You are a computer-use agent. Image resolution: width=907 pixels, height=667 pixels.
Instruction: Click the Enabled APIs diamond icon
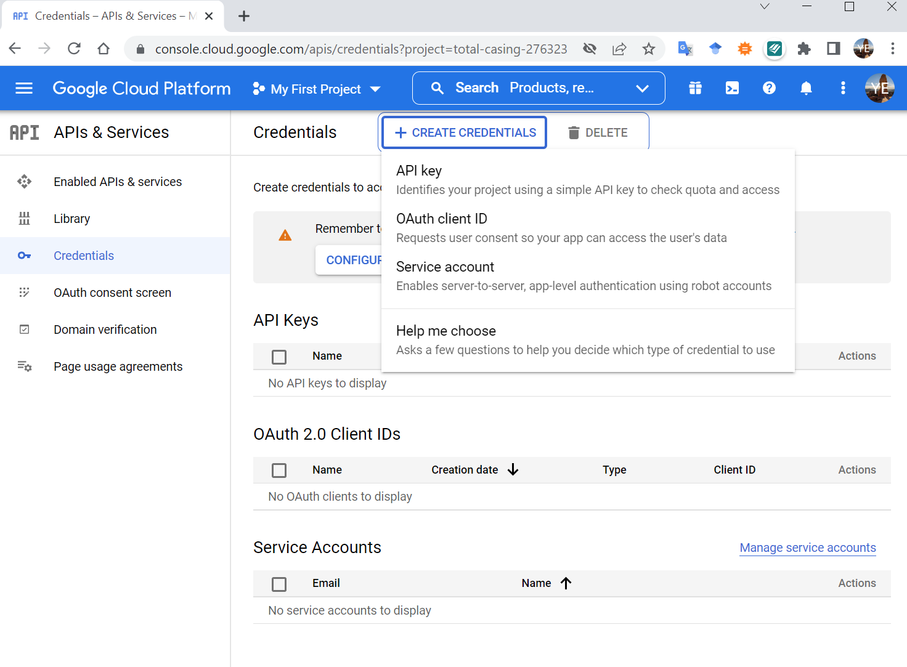click(24, 182)
